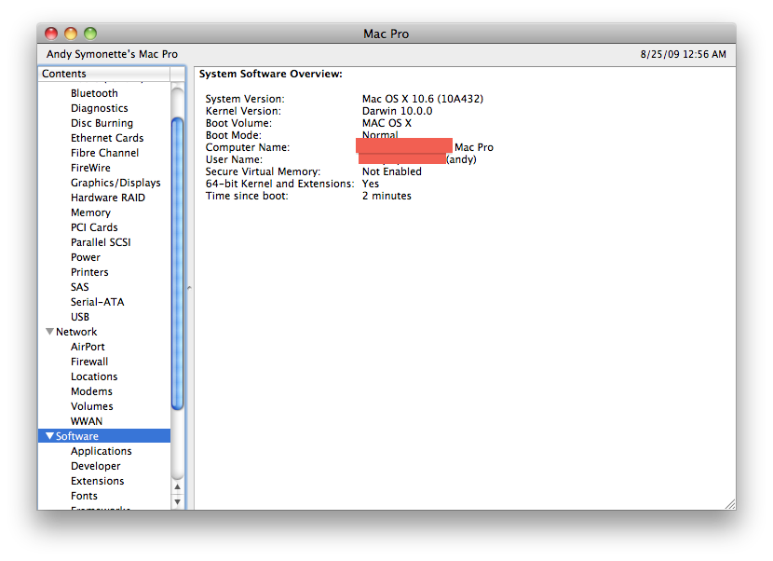Select the Power item
773x561 pixels.
(x=86, y=257)
